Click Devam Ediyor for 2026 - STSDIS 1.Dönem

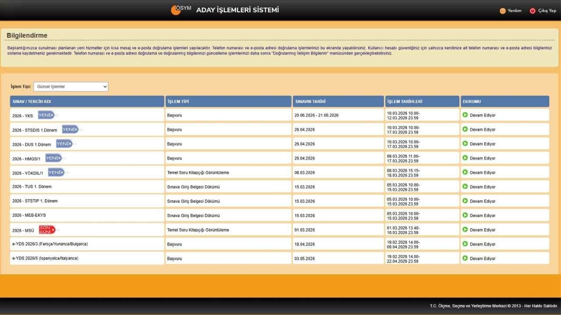tap(483, 129)
